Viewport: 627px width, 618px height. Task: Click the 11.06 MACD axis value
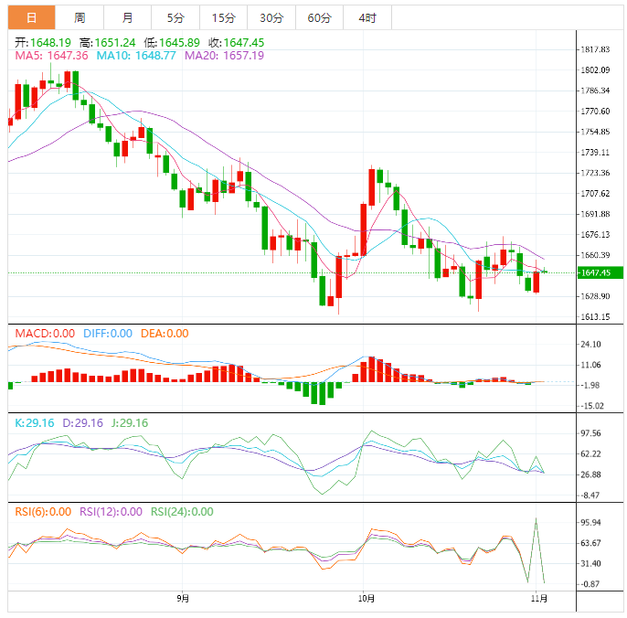click(590, 365)
